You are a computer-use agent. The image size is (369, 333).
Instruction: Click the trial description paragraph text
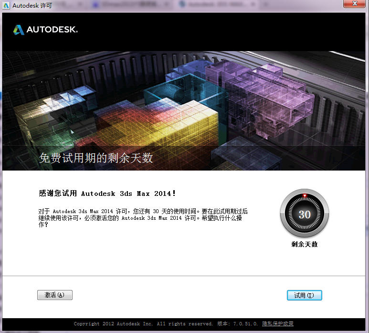pyautogui.click(x=143, y=217)
